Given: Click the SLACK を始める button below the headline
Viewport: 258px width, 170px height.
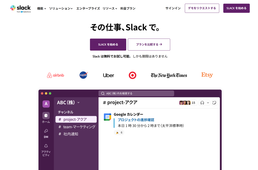Looking at the screenshot, I should [108, 45].
